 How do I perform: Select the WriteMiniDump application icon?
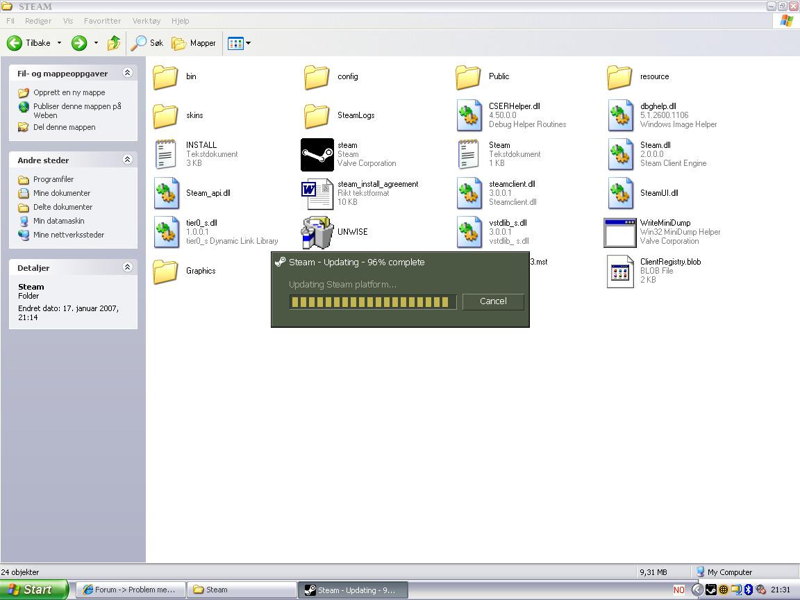[619, 232]
